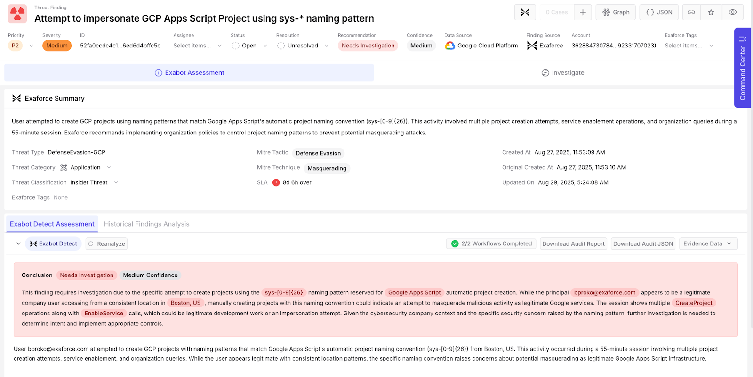
Task: Click the sys-[0-9]{26} pattern tag
Action: click(x=284, y=292)
